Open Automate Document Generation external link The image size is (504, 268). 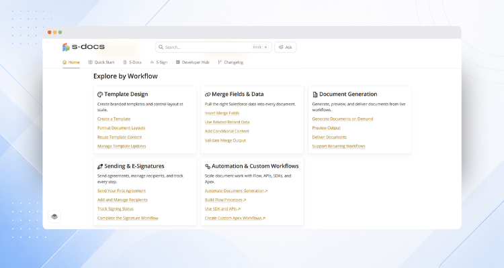point(237,191)
